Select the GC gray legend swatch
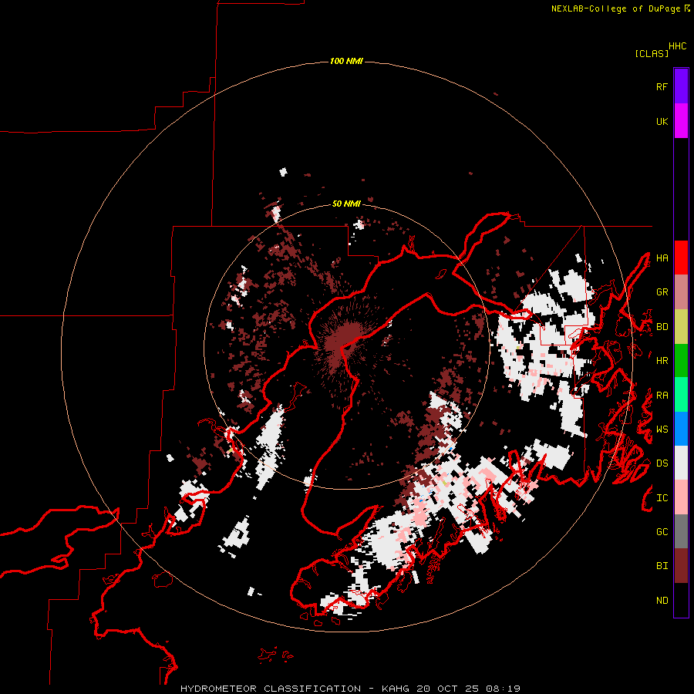Screen dimensions: 694x694 [x=681, y=531]
